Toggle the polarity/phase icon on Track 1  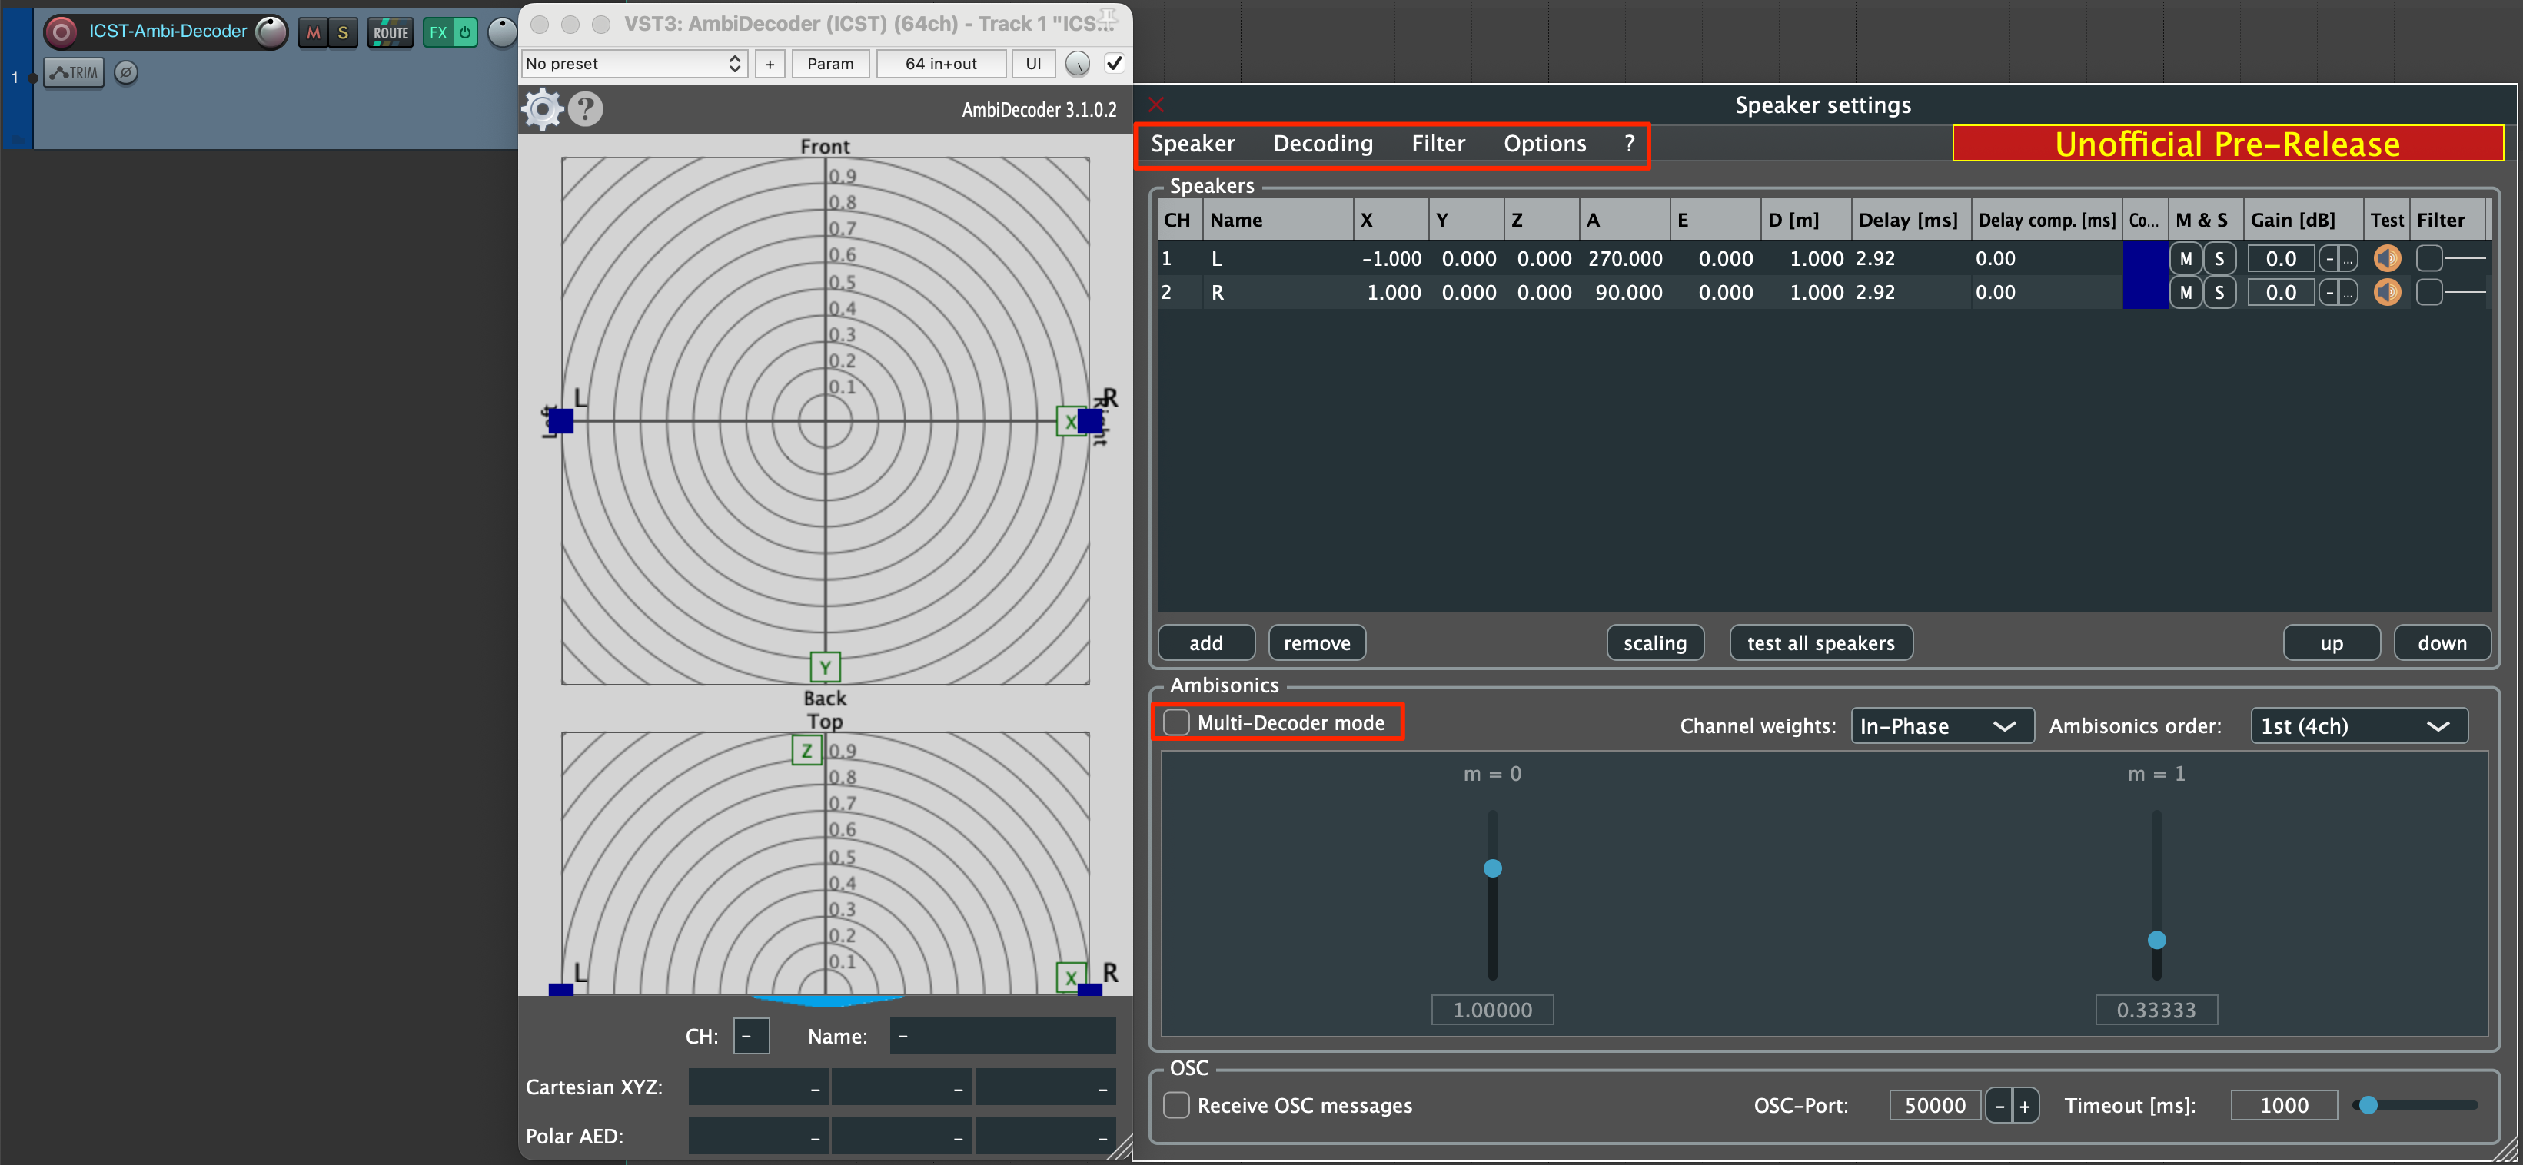pyautogui.click(x=125, y=71)
